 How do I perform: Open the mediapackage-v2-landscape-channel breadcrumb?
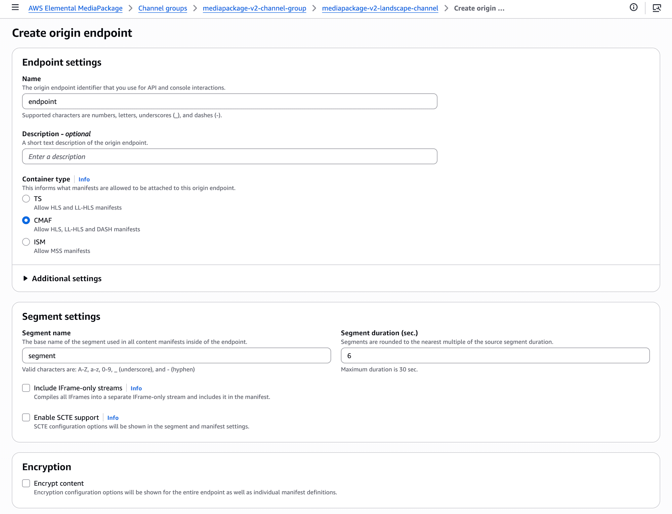[x=380, y=8]
